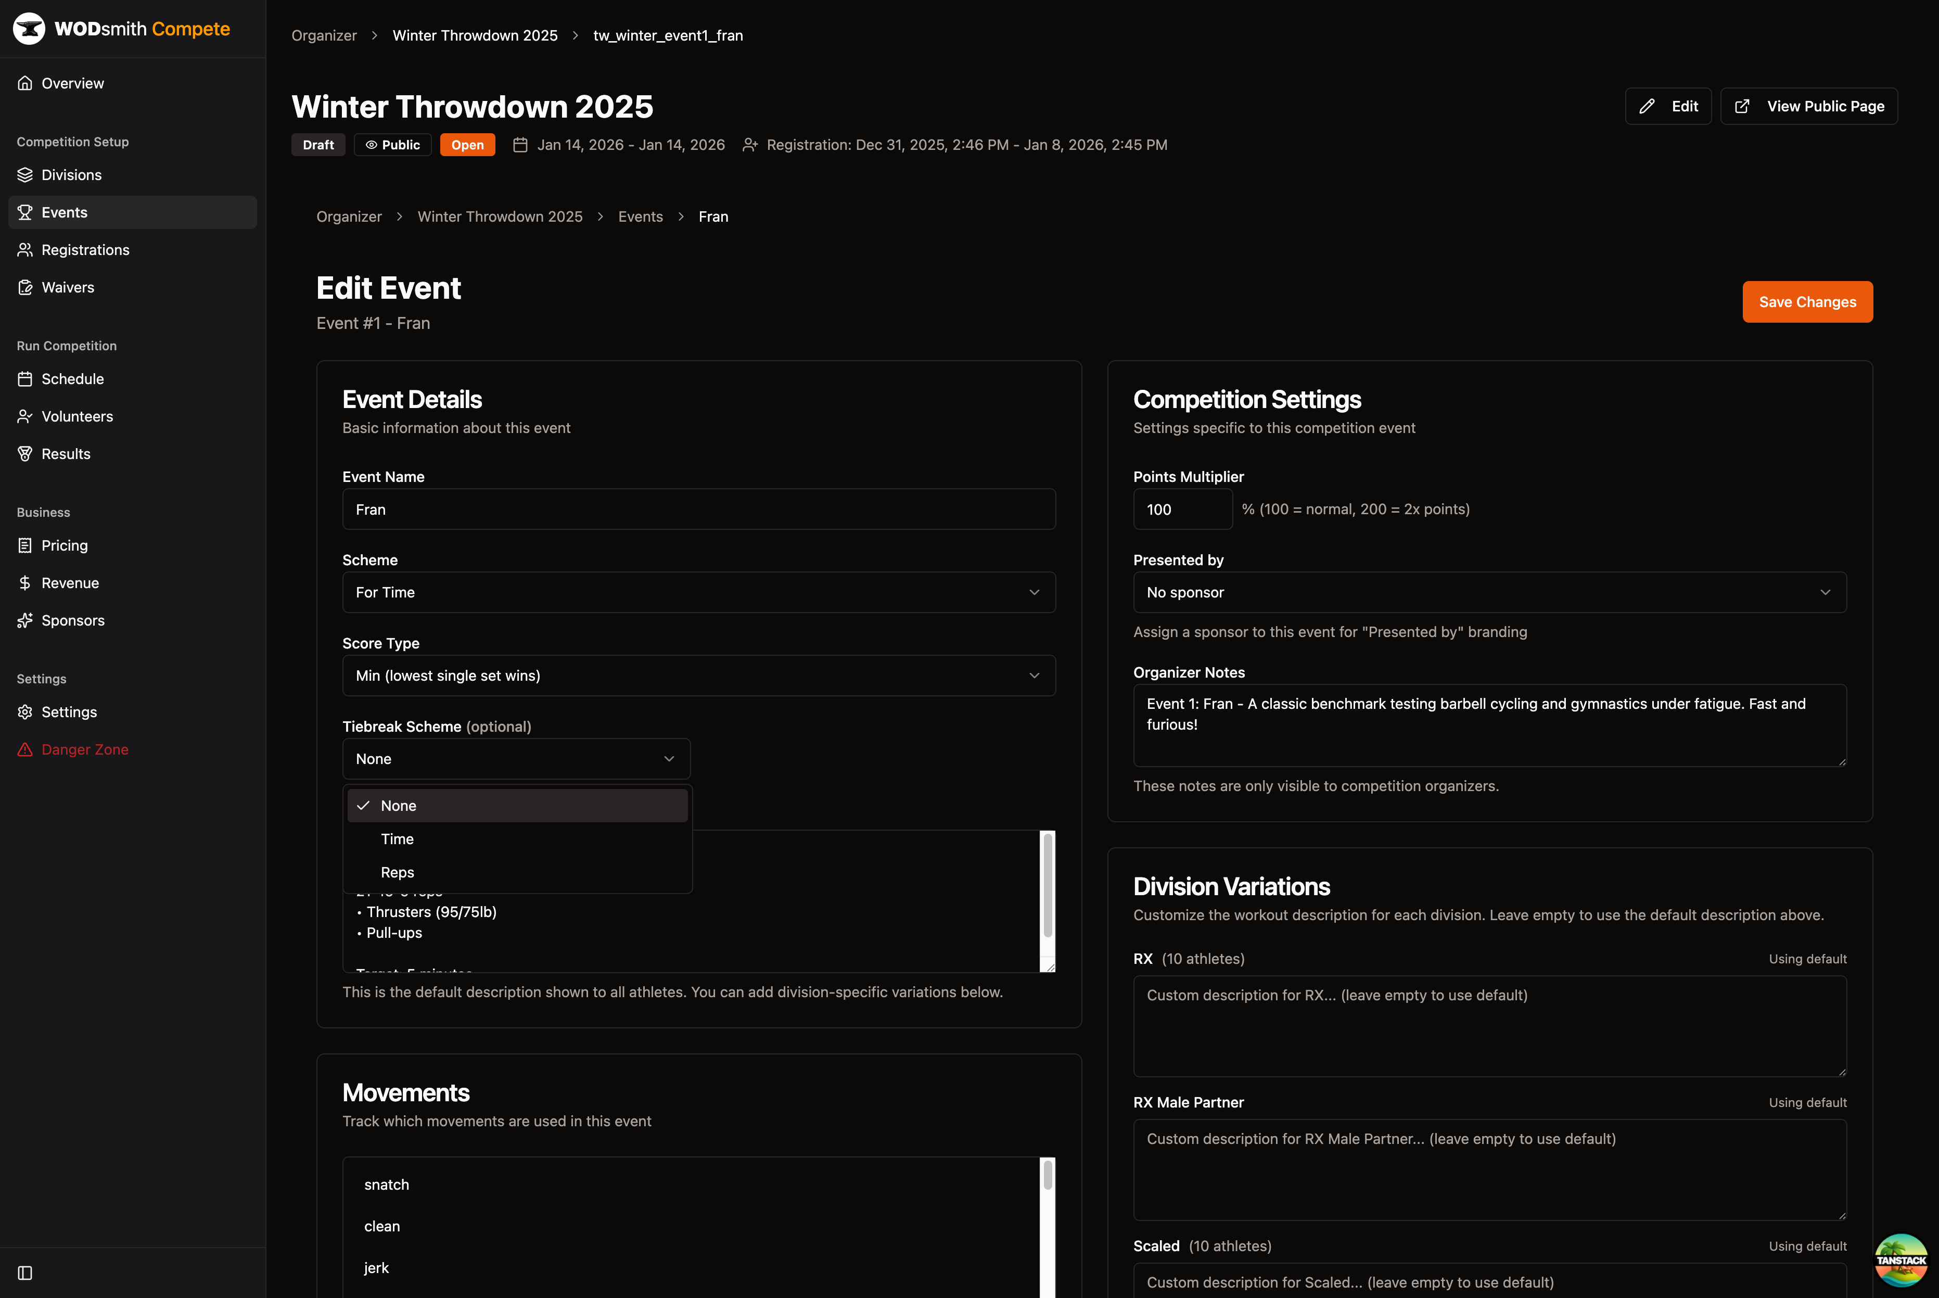Click the Overview home icon
Viewport: 1939px width, 1298px height.
(25, 83)
